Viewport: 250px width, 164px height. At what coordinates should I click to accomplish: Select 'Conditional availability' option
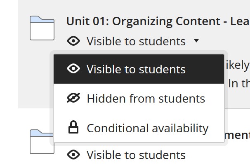139,128
